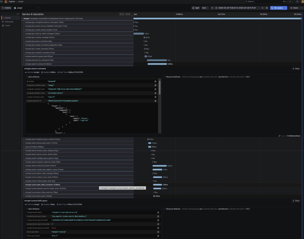The image size is (304, 239).
Task: Open the time range picker 2026-04-28 11:06:47
Action: click(x=237, y=8)
